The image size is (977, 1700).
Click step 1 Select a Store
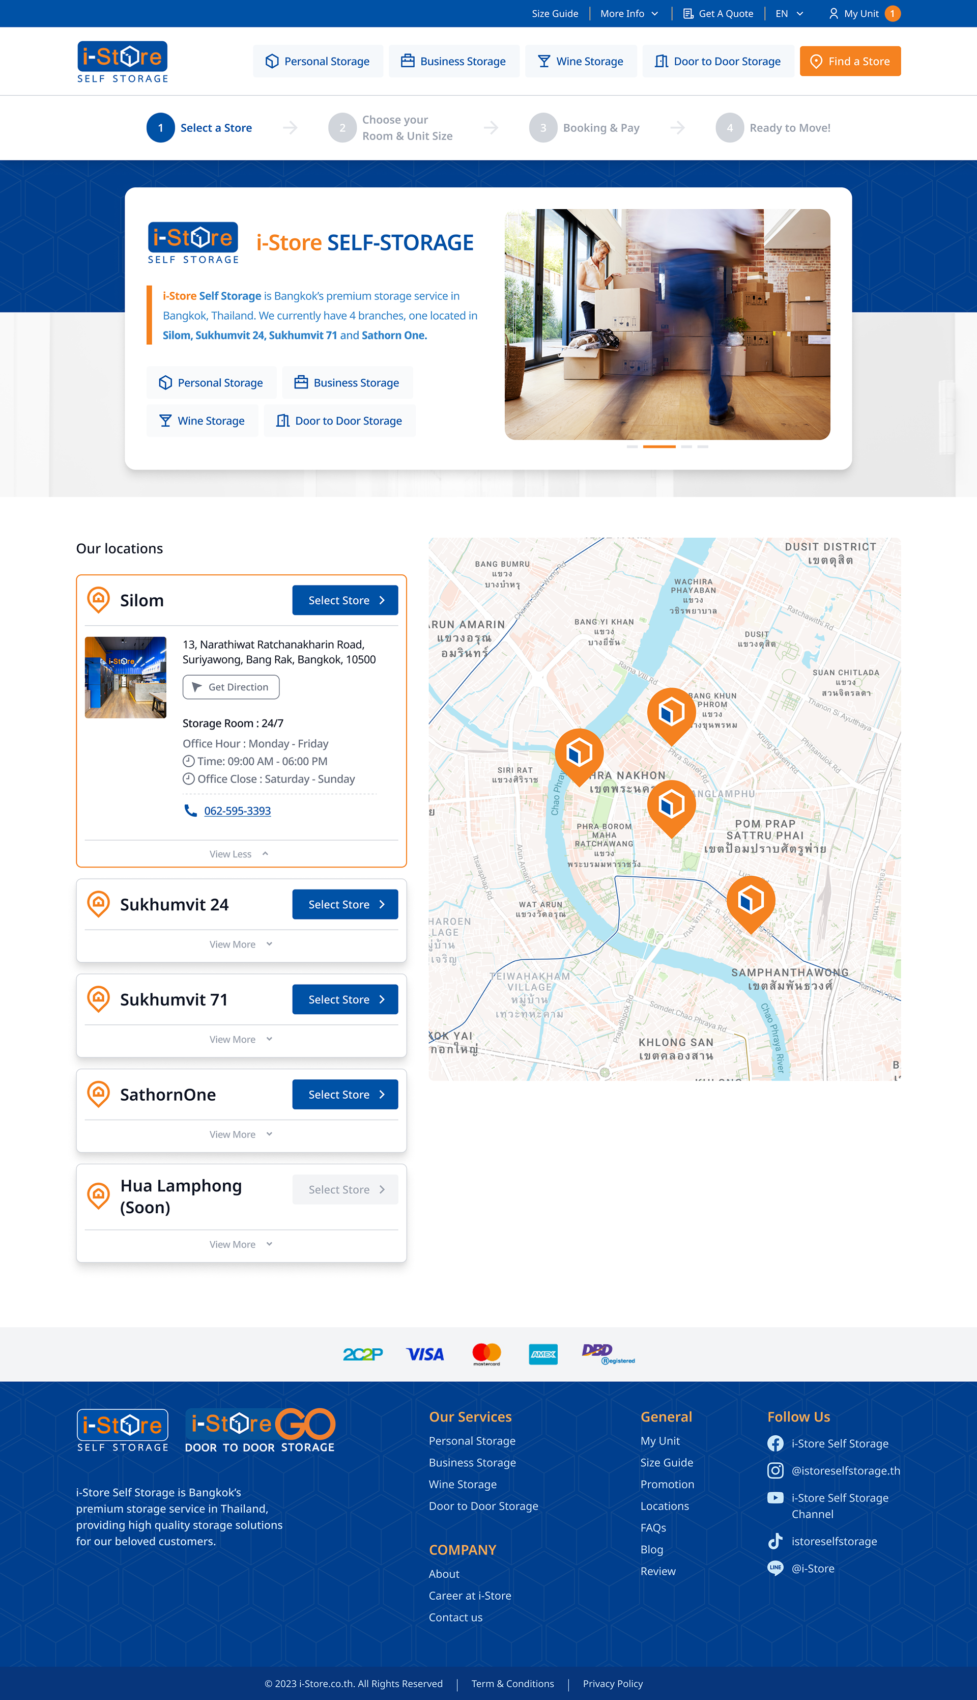tap(199, 128)
